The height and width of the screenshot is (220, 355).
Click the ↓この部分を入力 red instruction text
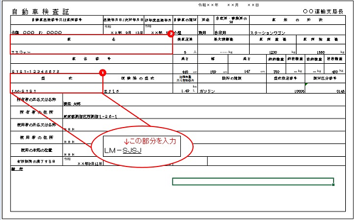click(x=150, y=141)
